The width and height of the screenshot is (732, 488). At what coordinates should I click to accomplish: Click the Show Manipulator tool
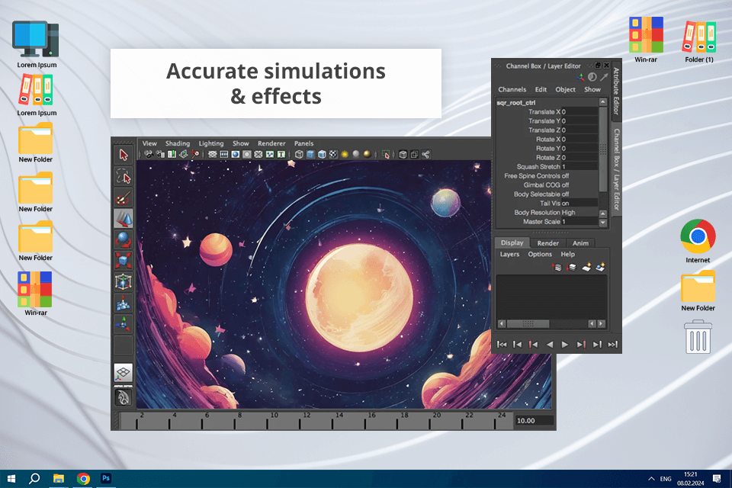(124, 323)
